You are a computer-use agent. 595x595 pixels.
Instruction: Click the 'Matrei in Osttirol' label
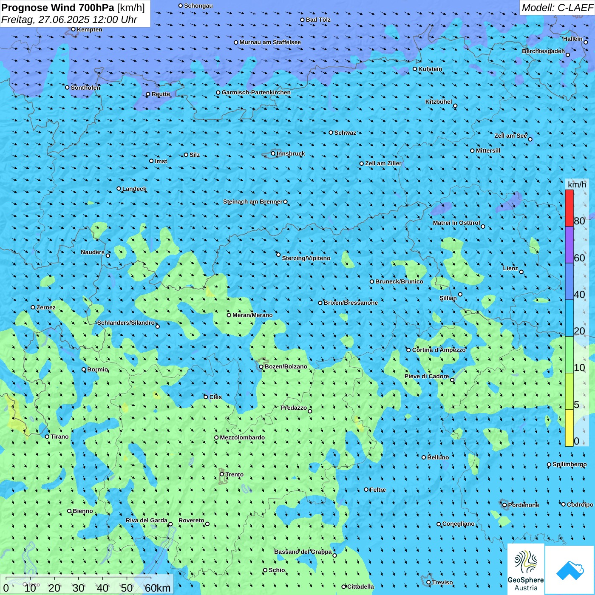(x=456, y=223)
